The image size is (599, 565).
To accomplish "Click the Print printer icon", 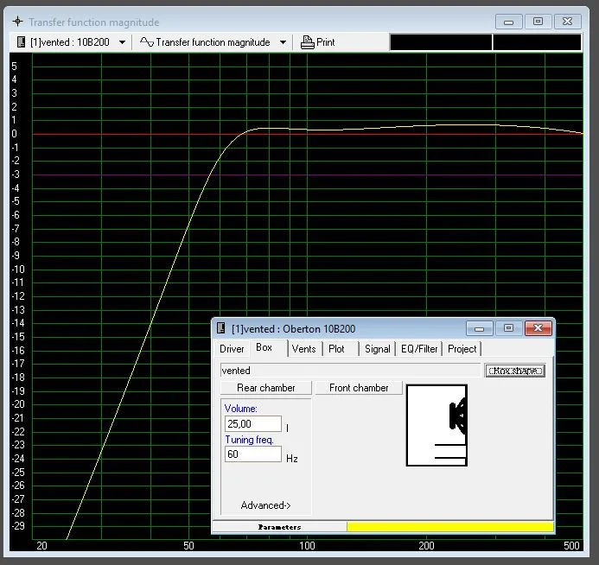I will click(307, 42).
